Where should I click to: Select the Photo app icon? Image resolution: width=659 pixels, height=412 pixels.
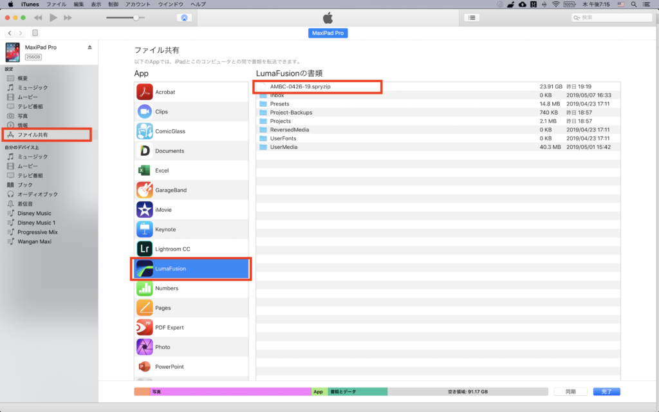pos(144,347)
